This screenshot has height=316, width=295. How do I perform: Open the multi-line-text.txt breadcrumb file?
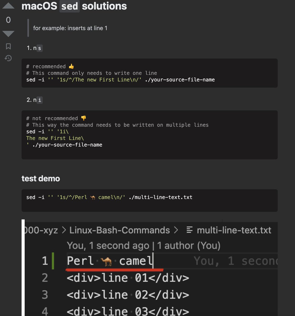coord(234,230)
